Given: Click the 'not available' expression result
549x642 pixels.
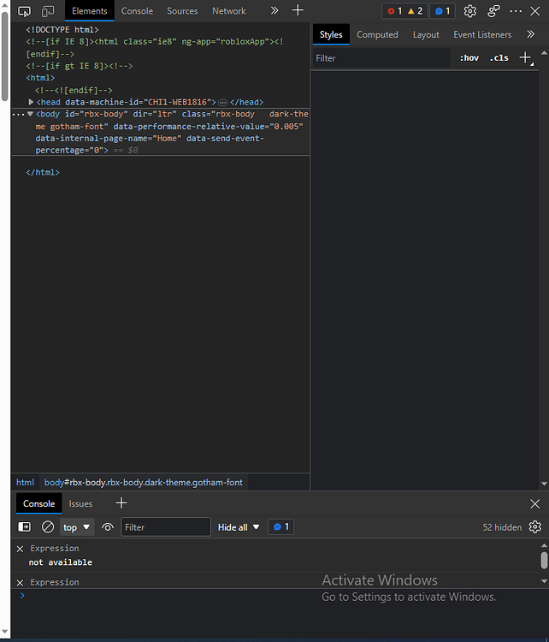Looking at the screenshot, I should coord(61,562).
